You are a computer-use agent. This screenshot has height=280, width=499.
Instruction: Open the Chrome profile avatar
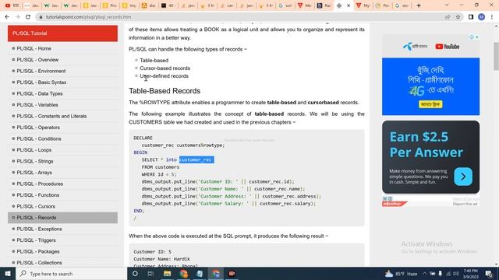[482, 17]
